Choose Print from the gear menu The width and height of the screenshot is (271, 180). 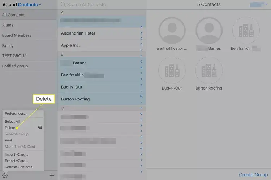[x=8, y=140]
